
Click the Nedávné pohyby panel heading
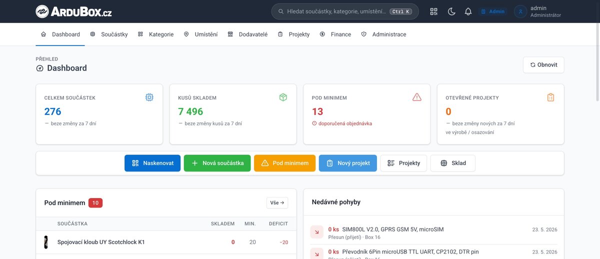click(336, 202)
